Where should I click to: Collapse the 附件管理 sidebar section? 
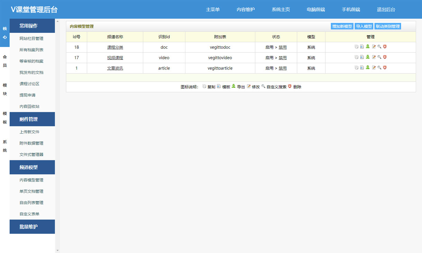pos(32,119)
